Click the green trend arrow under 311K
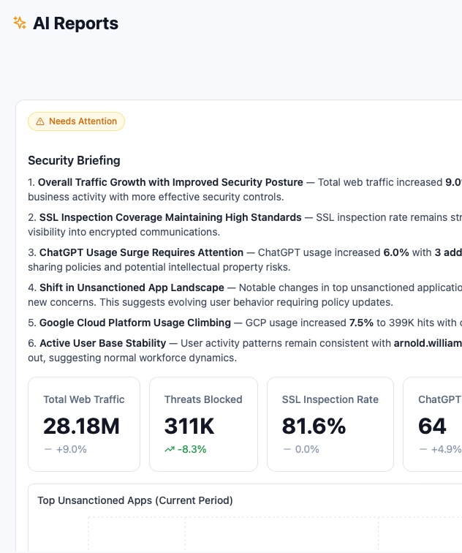This screenshot has height=553, width=462. point(170,449)
